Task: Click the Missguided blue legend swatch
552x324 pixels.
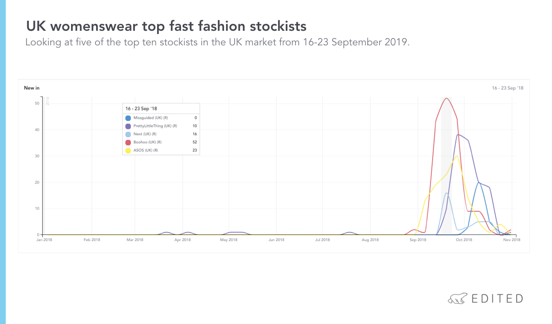Action: tap(128, 118)
